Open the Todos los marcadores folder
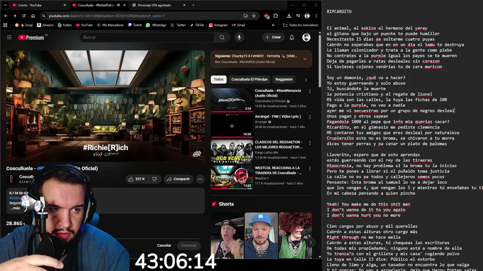This screenshot has width=483, height=271. 300,25
